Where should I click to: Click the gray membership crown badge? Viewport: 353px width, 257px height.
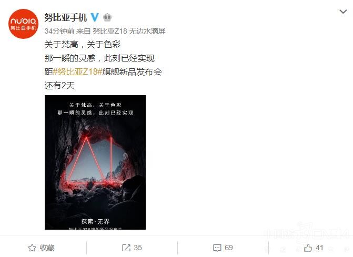click(107, 17)
